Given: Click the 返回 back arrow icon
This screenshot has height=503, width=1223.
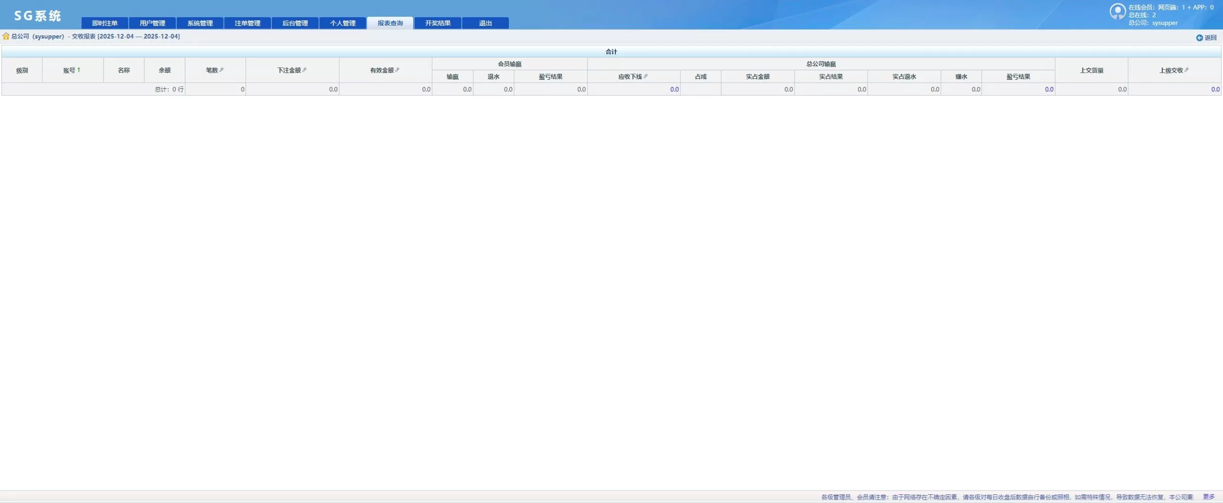Looking at the screenshot, I should [1199, 38].
